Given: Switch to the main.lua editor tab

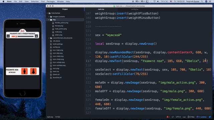Looking at the screenshot, I should pos(101,9).
